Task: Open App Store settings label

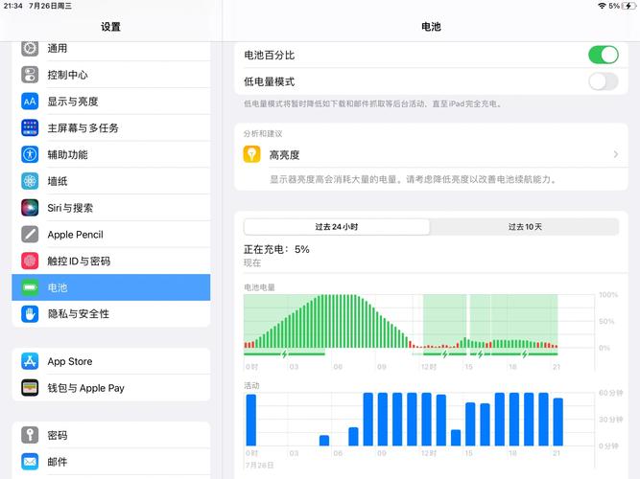Action: pos(70,361)
